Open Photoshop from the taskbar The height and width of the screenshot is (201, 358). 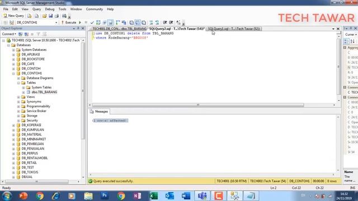(105, 196)
